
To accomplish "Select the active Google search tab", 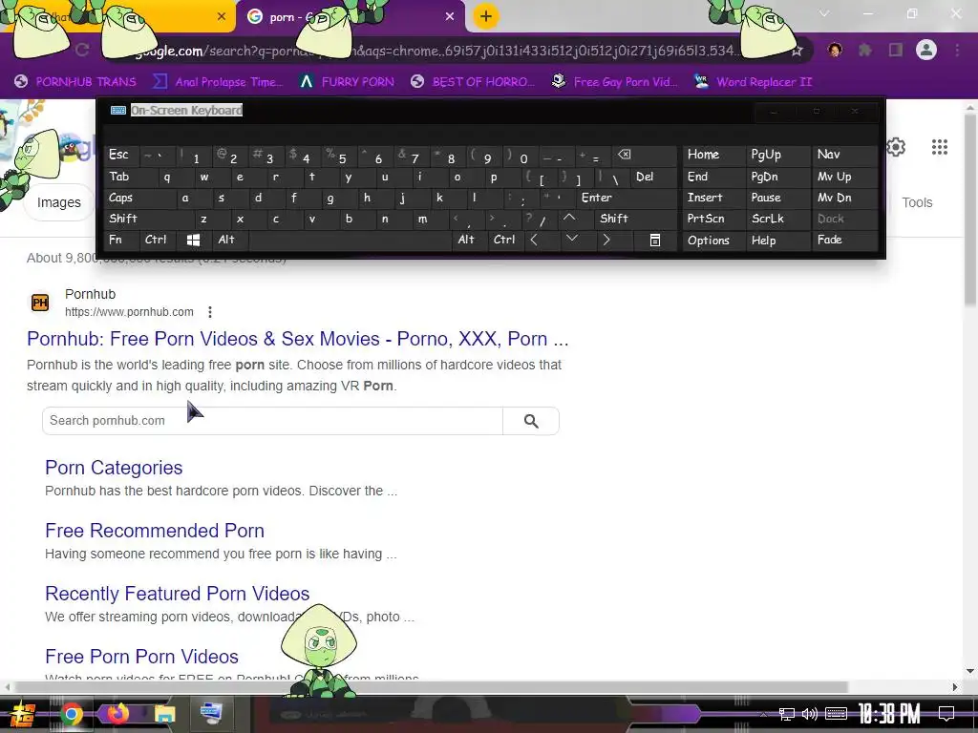I will pyautogui.click(x=351, y=17).
